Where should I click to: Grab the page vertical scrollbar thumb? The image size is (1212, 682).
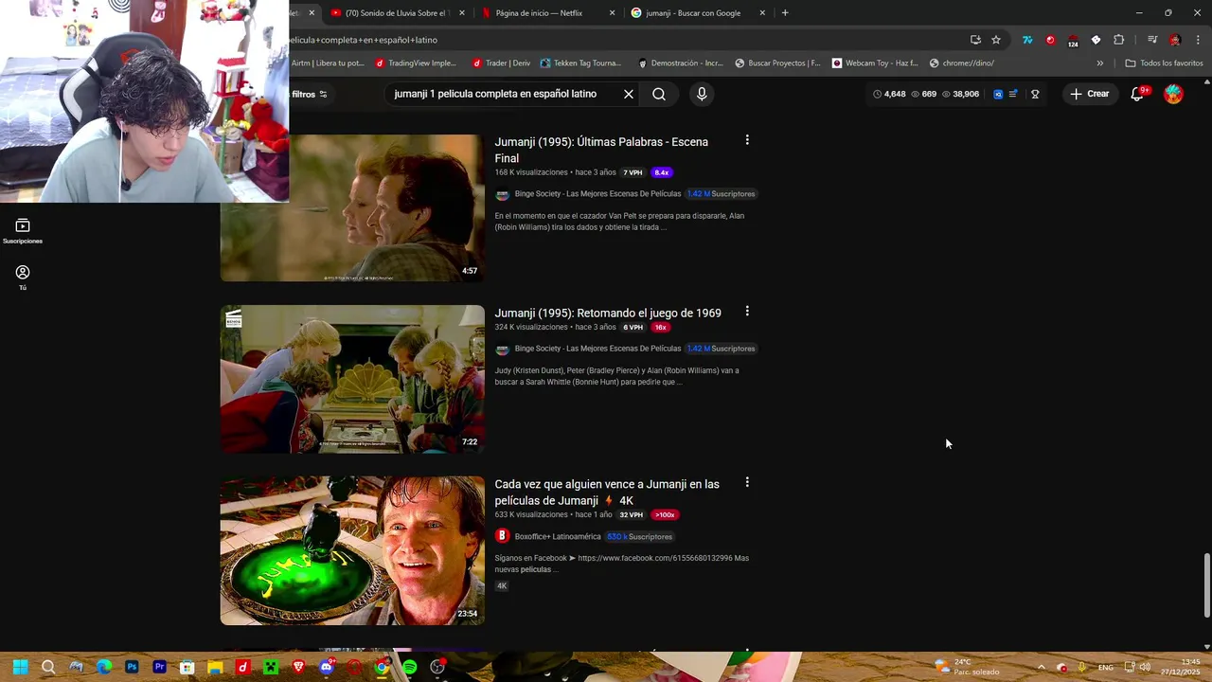tap(1206, 583)
